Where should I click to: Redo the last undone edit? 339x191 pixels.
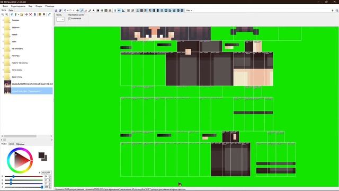coord(70,11)
